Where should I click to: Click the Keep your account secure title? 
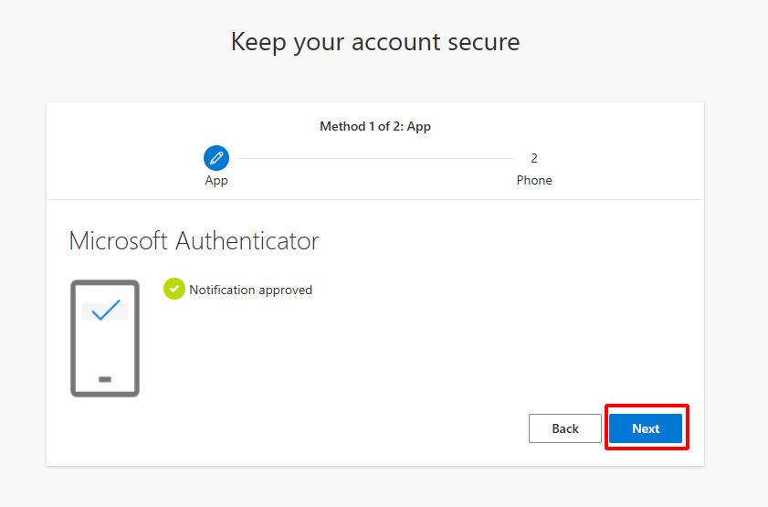coord(375,42)
